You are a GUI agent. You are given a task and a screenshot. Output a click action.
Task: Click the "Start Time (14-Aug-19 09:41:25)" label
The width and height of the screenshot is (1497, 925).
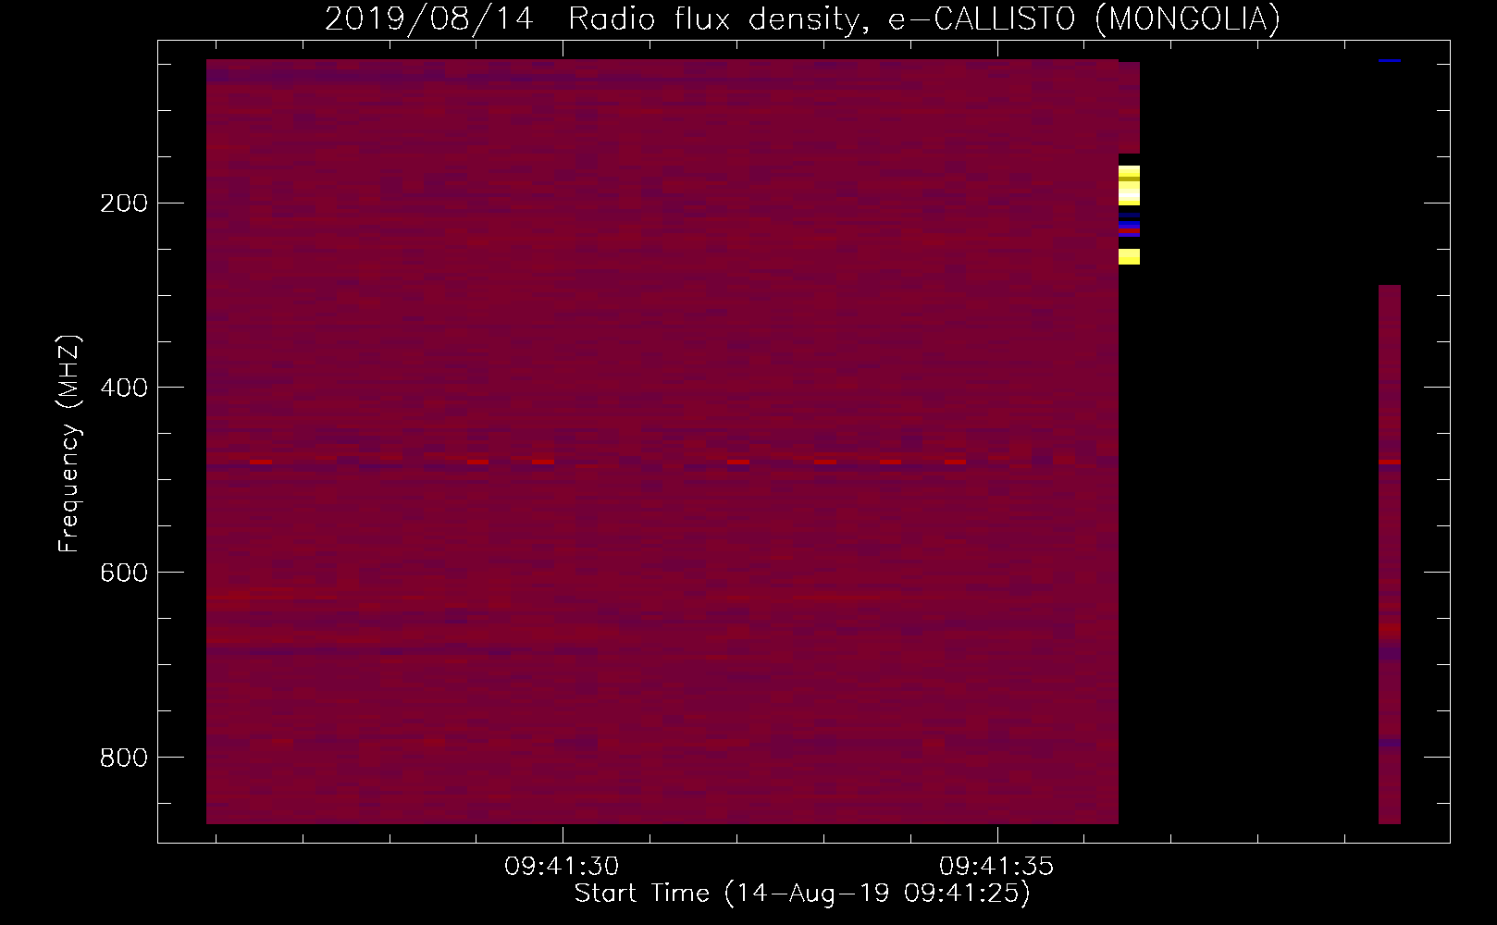802,894
